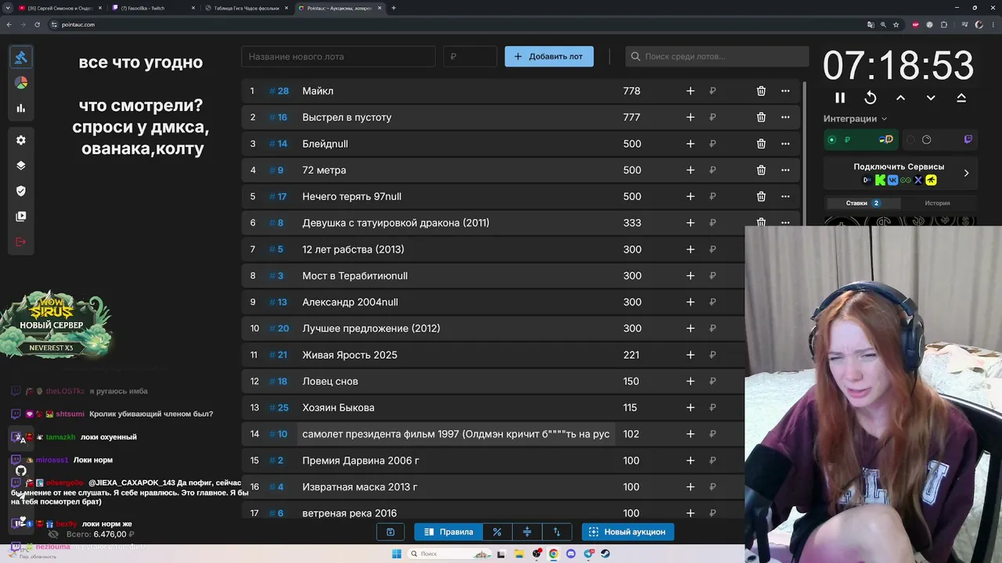Image resolution: width=1002 pixels, height=563 pixels.
Task: Click the save icon in bottom toolbar
Action: (390, 532)
